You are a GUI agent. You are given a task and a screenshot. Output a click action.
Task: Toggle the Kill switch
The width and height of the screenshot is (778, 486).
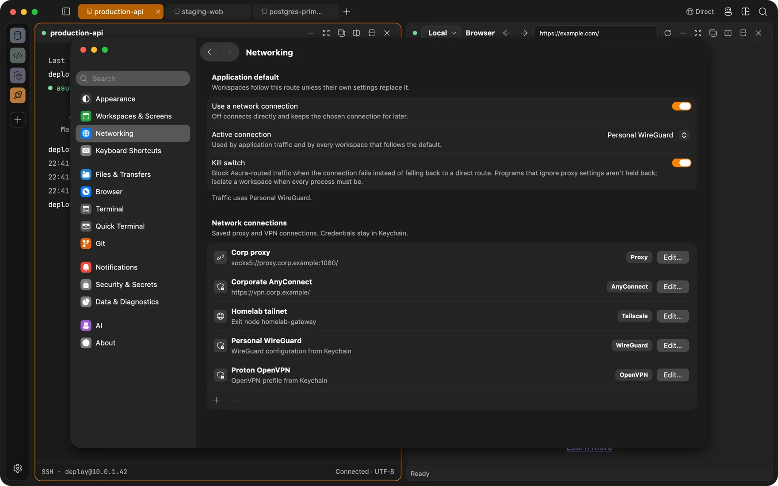point(681,163)
